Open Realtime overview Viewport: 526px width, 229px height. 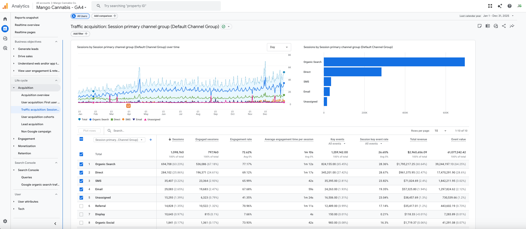click(27, 25)
